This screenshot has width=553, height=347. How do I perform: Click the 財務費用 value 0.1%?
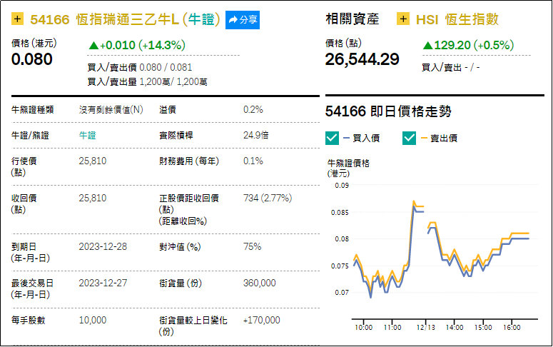[253, 161]
